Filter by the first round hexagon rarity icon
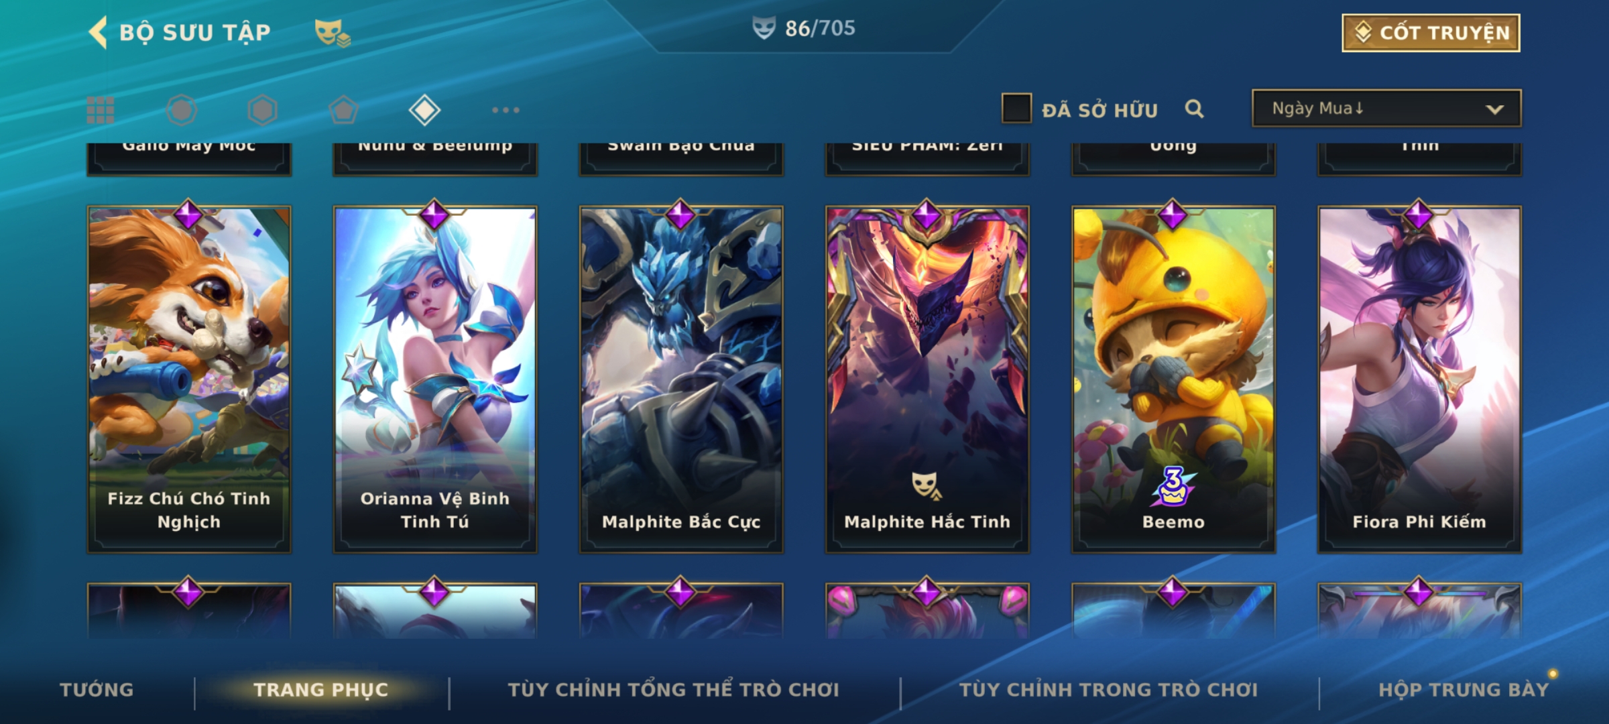The height and width of the screenshot is (724, 1609). (x=182, y=110)
